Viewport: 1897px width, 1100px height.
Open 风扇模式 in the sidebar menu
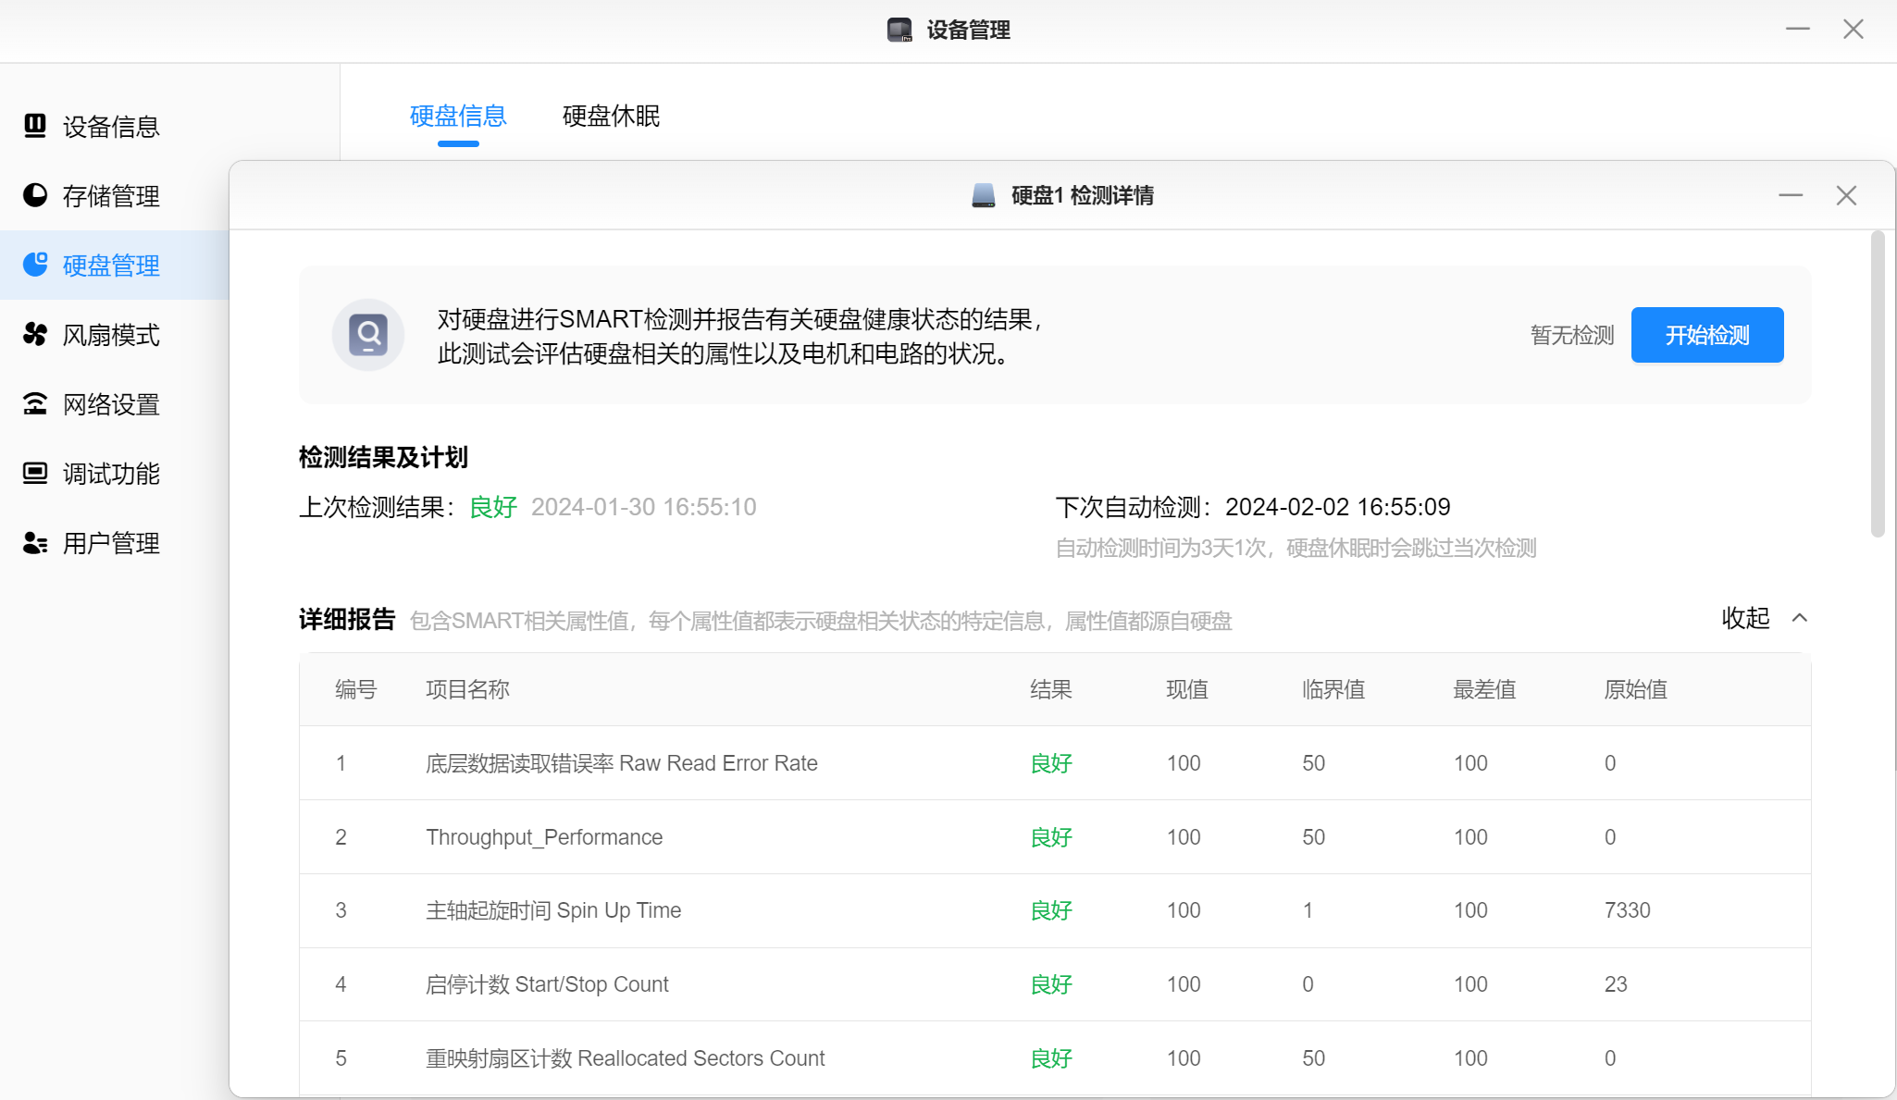(111, 335)
